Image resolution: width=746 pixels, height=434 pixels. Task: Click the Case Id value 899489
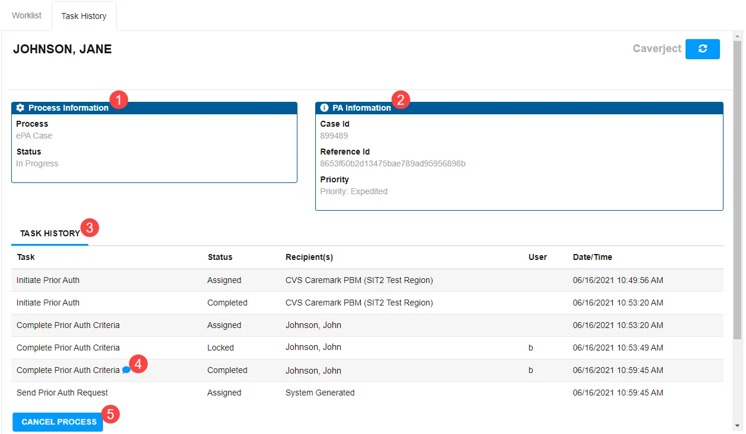[334, 136]
